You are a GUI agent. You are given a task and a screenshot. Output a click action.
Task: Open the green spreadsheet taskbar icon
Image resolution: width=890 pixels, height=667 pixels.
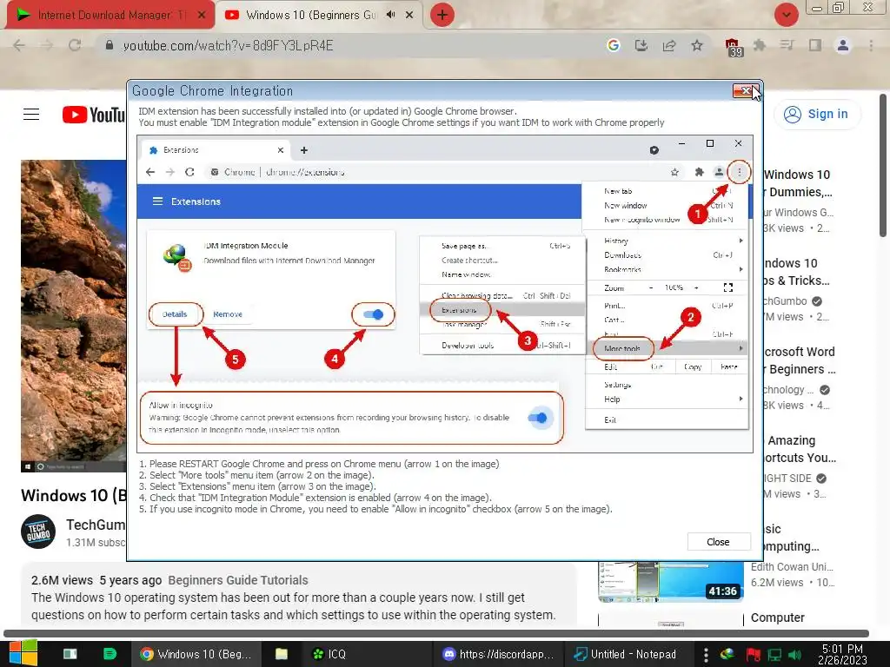point(70,654)
